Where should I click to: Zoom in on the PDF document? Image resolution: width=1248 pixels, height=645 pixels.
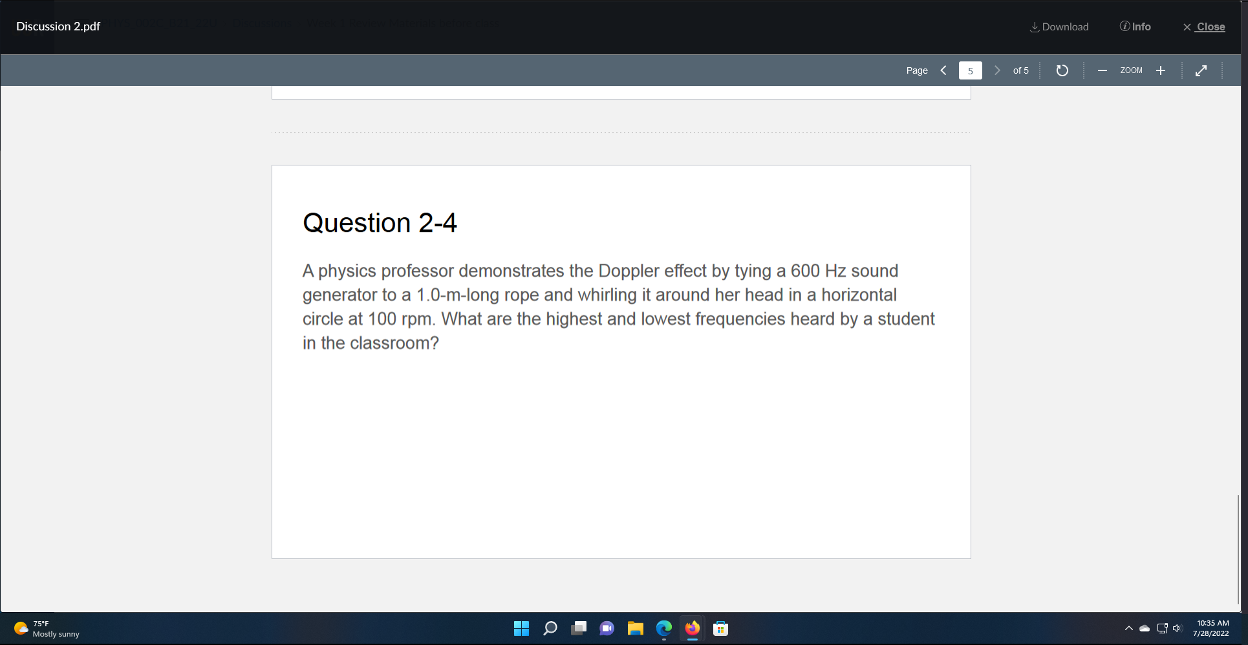tap(1160, 70)
